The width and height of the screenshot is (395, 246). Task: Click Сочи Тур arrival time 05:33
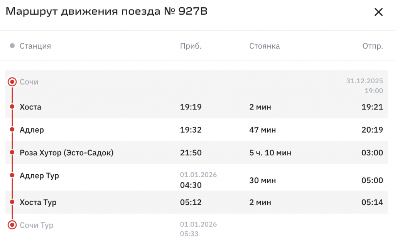tap(189, 234)
